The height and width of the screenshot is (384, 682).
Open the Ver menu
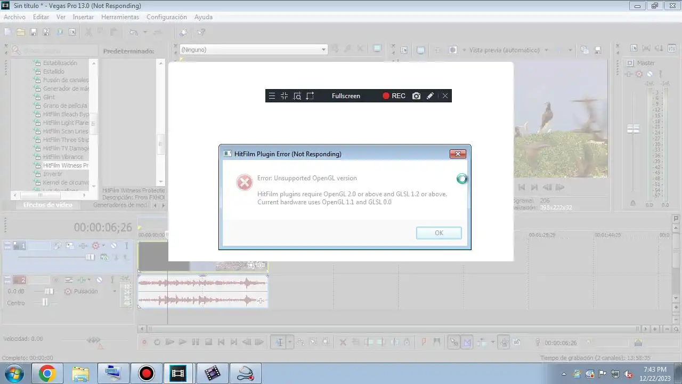(x=61, y=17)
